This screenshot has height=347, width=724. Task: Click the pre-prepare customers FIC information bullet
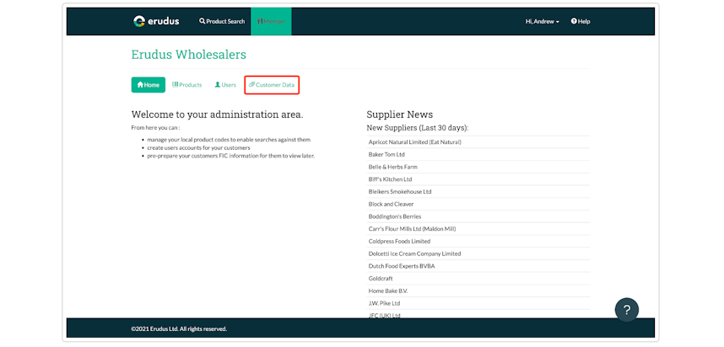231,156
